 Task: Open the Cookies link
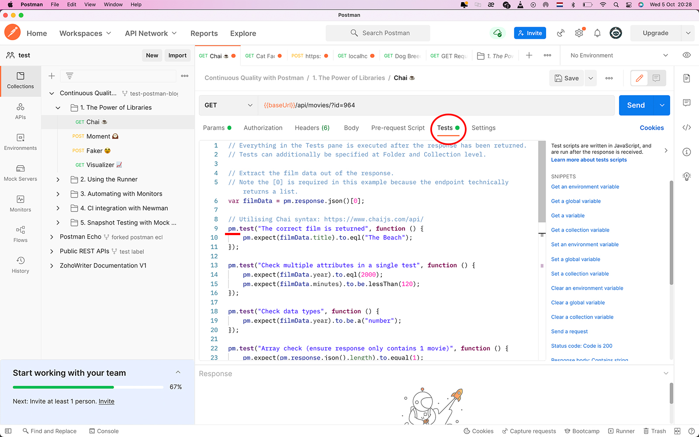tap(652, 128)
